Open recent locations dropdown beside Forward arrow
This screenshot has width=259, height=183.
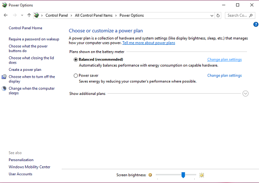pyautogui.click(x=22, y=15)
